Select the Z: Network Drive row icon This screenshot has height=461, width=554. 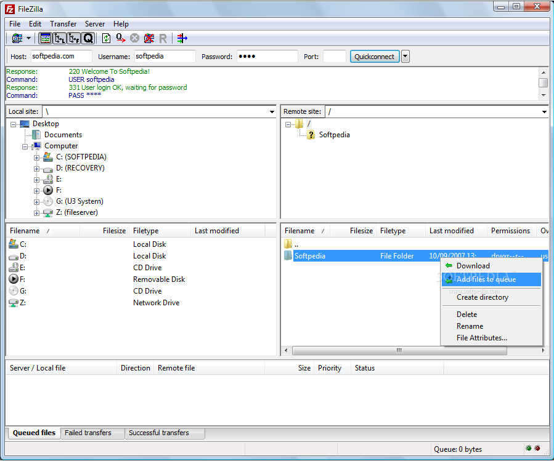click(x=14, y=303)
